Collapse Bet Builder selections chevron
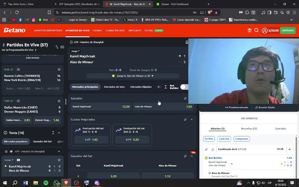 [232, 164]
